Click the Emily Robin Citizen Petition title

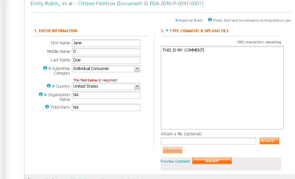point(117,4)
